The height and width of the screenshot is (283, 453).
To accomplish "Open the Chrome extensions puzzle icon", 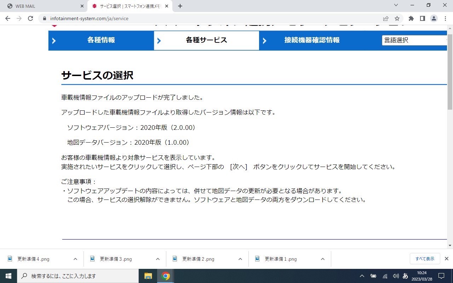I will pos(411,18).
